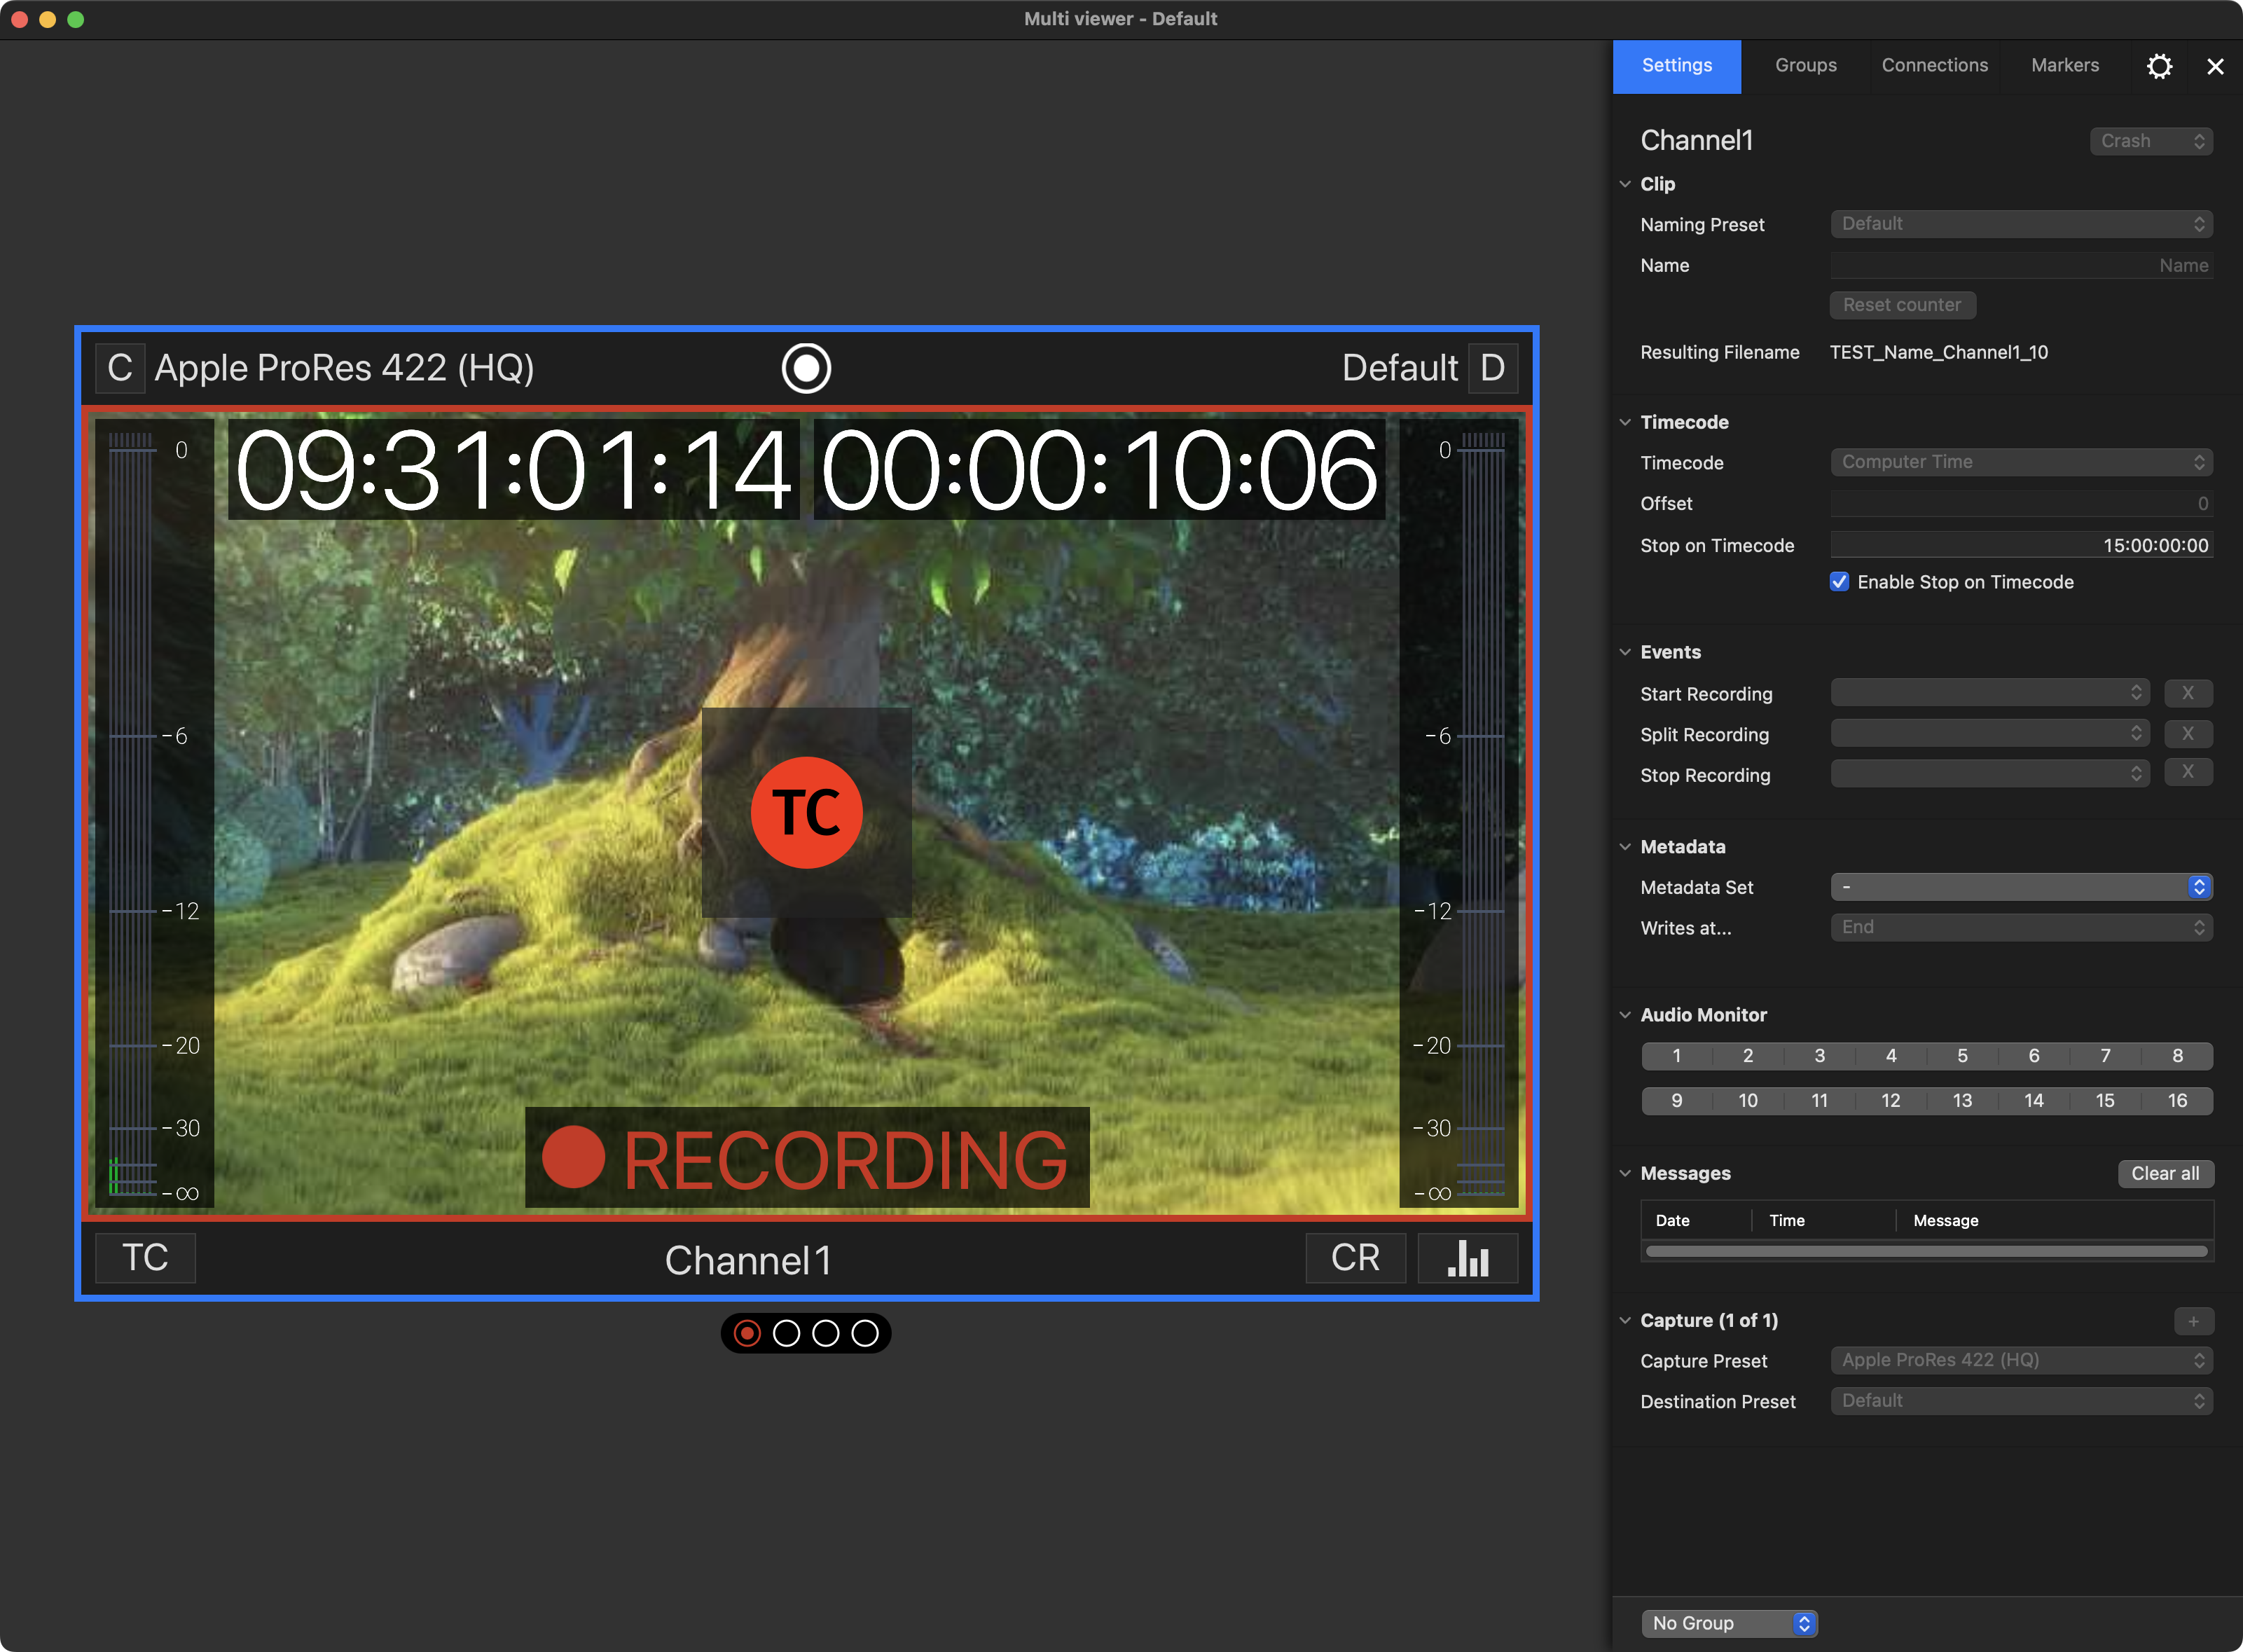Click the red TC timecode badge
Viewport: 2243px width, 1652px height.
807,812
